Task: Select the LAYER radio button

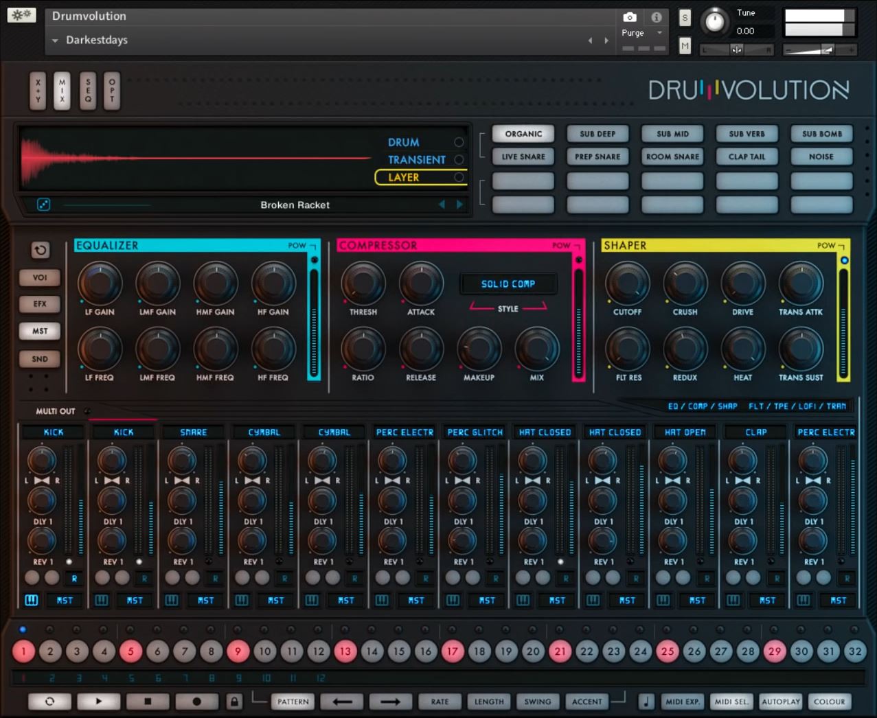Action: (x=459, y=177)
